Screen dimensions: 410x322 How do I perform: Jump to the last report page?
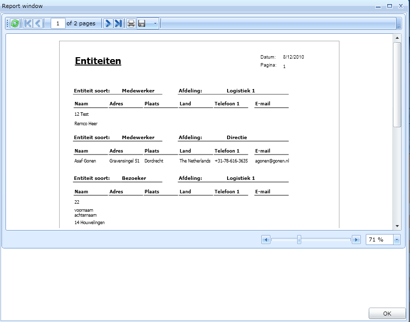pos(118,23)
